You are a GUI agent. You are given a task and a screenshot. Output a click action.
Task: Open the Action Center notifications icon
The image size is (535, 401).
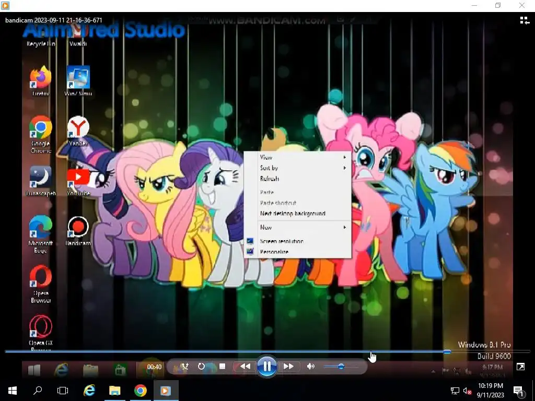point(518,391)
